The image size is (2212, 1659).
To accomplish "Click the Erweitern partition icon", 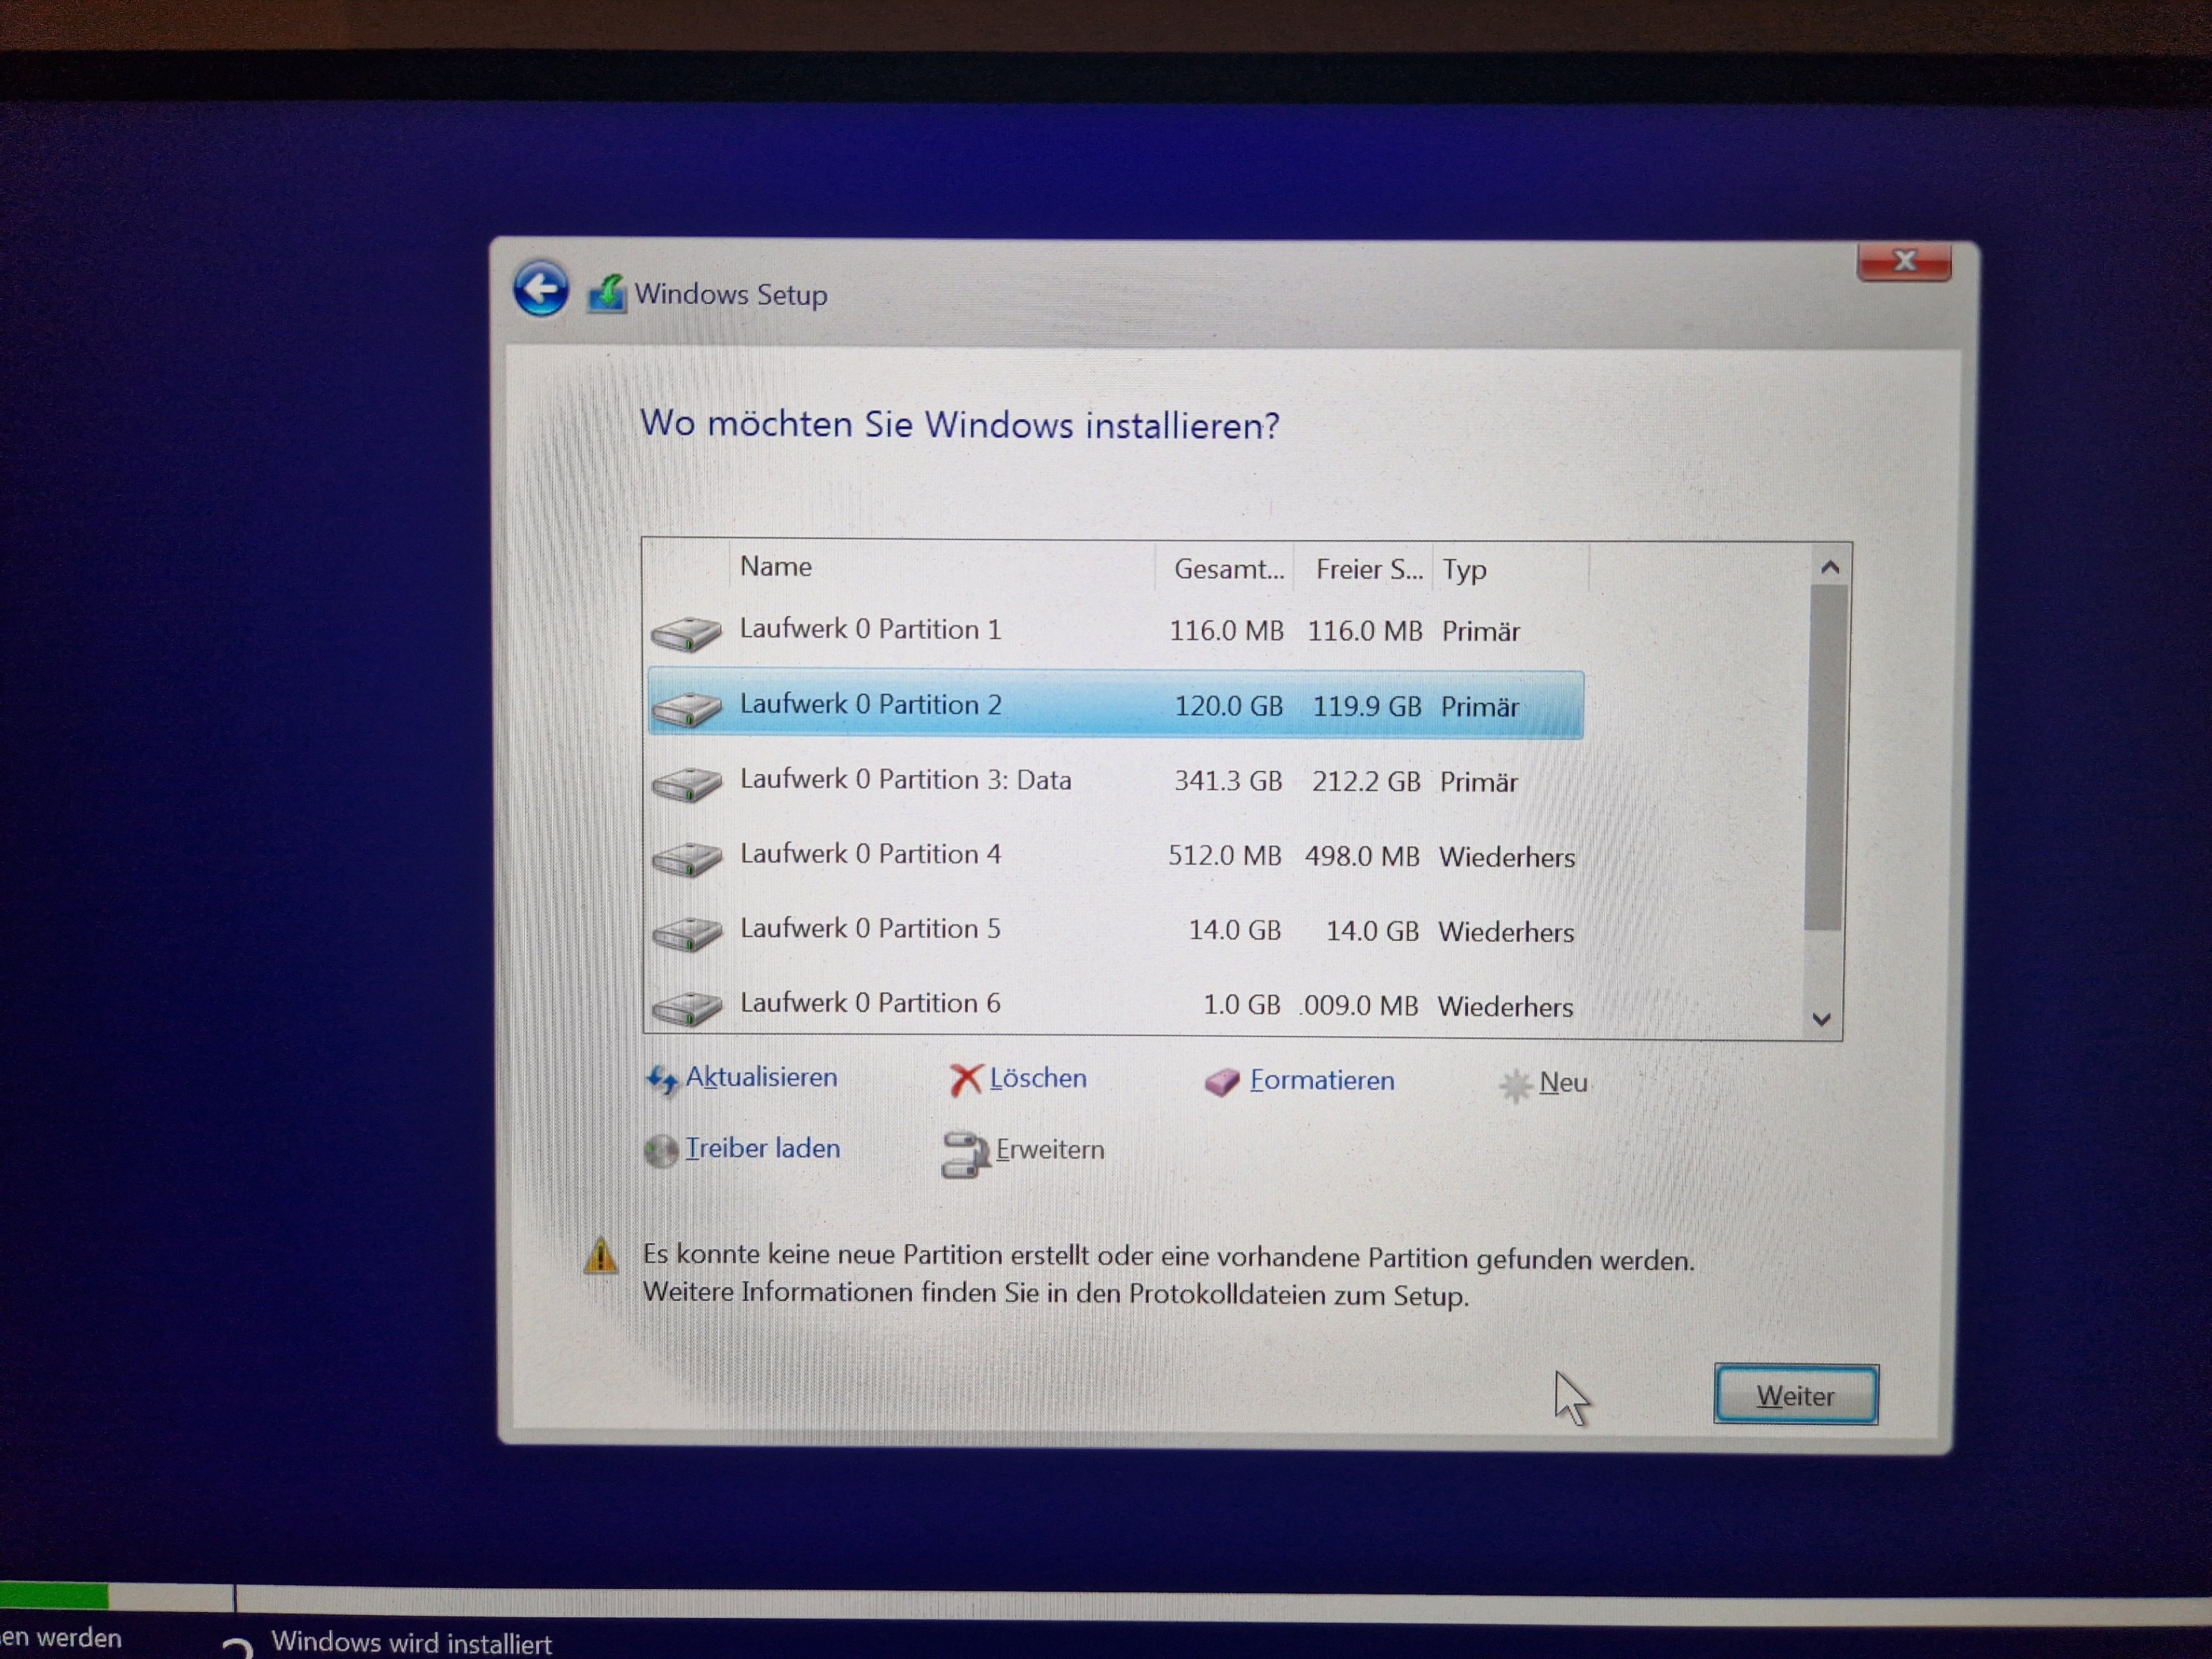I will (x=964, y=1154).
